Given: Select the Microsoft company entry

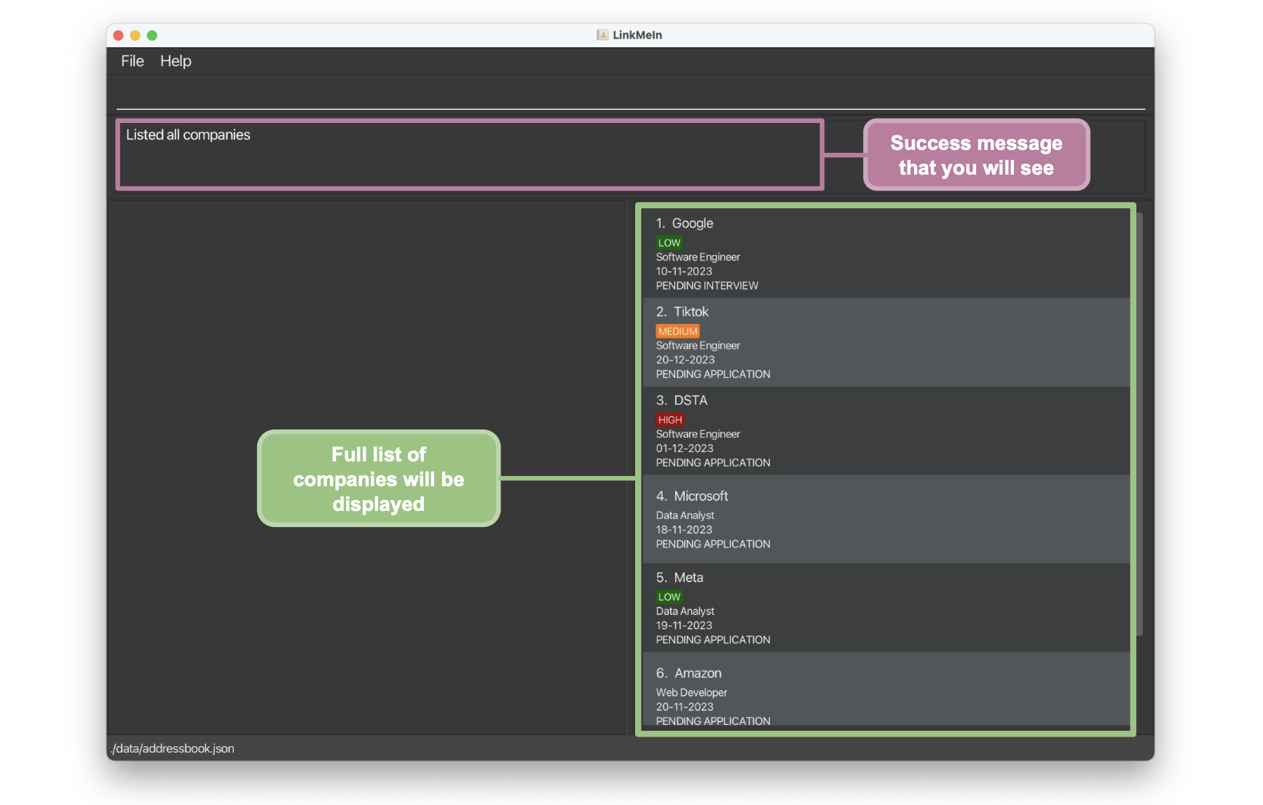Looking at the screenshot, I should 886,520.
